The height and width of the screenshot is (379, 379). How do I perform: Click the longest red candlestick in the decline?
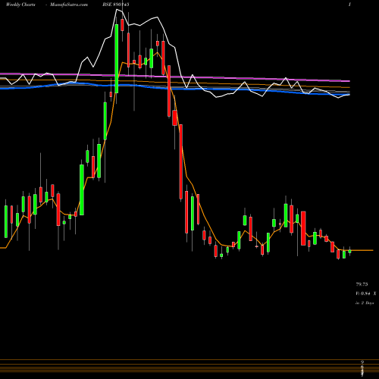pyautogui.click(x=180, y=161)
